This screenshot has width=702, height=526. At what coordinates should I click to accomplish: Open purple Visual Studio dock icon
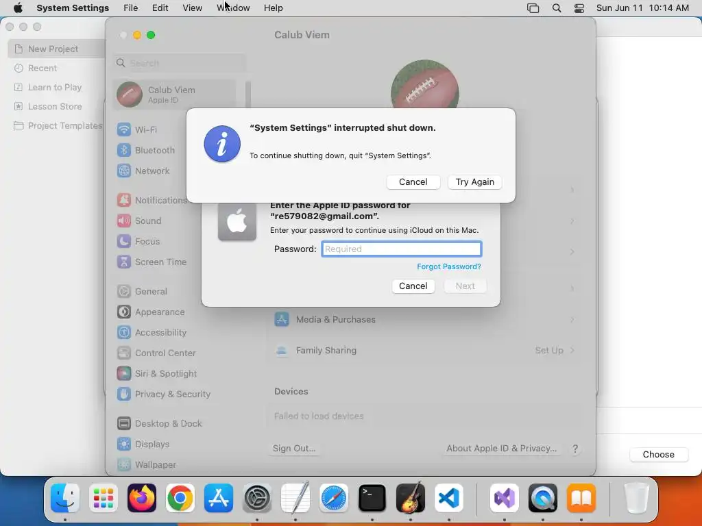click(x=505, y=498)
